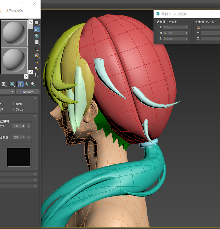The width and height of the screenshot is (220, 229).
Task: Open the material name dropdown arrow
Action: [x=12, y=92]
